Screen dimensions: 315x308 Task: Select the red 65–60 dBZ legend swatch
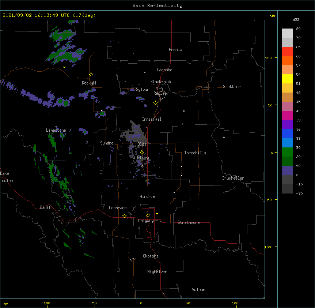coord(287,52)
